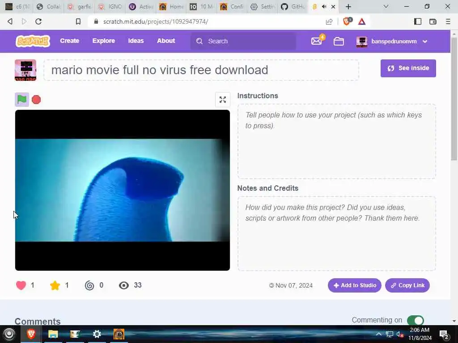Screen dimensions: 458x343
Task: Toggle the Commenting on switch
Action: pyautogui.click(x=416, y=320)
